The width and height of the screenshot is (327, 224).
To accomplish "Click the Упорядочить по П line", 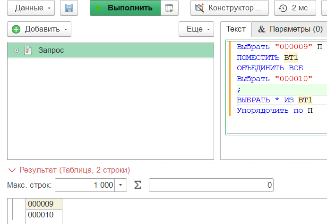I will point(275,110).
